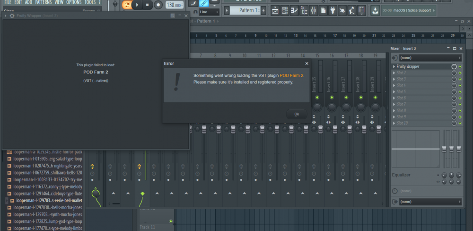Image resolution: width=473 pixels, height=231 pixels.
Task: Click the touch keyboard pianist icon
Action: (x=352, y=11)
